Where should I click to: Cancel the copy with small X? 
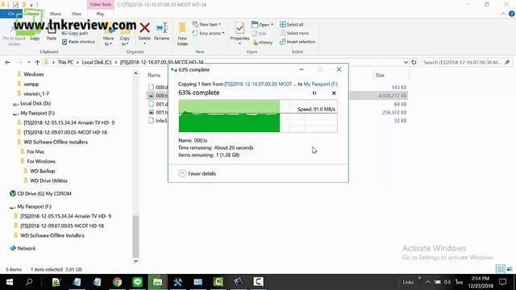tap(334, 93)
